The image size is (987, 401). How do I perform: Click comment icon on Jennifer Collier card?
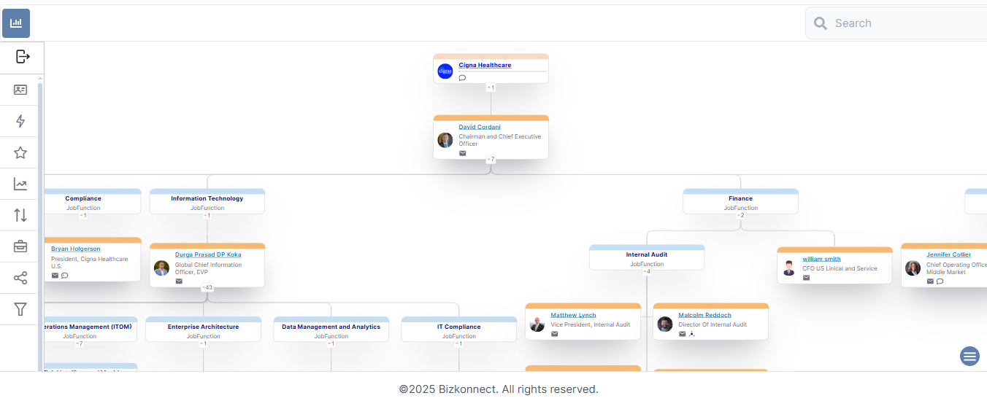[x=940, y=281]
